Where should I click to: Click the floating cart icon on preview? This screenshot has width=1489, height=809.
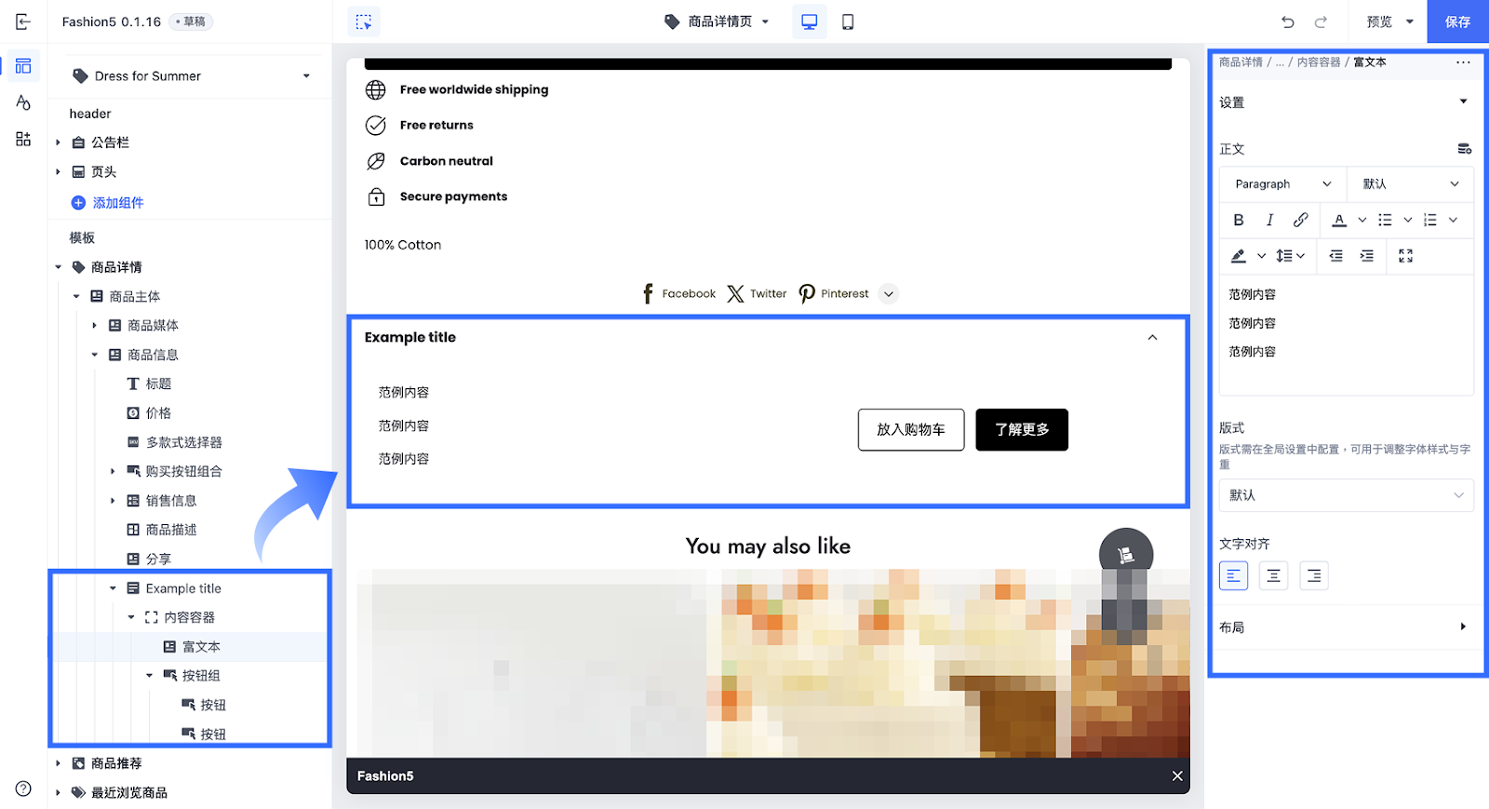coord(1126,555)
